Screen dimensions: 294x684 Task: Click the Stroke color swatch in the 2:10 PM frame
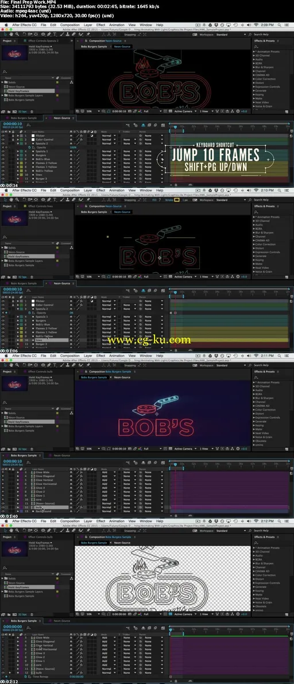[x=177, y=199]
